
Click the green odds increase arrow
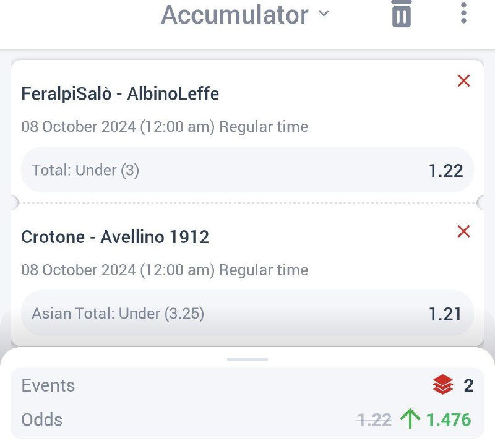410,419
